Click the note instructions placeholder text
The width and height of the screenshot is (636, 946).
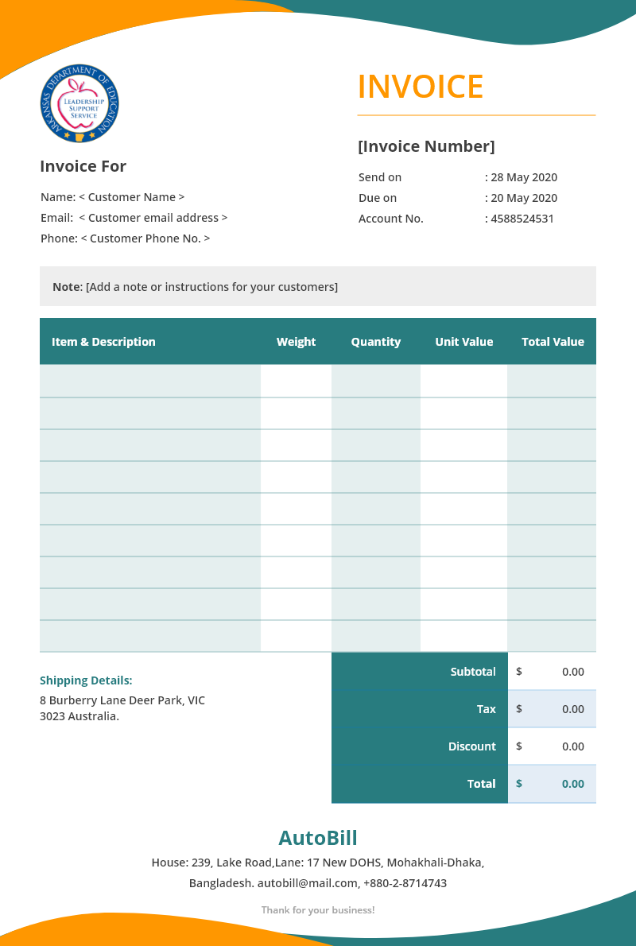(211, 287)
